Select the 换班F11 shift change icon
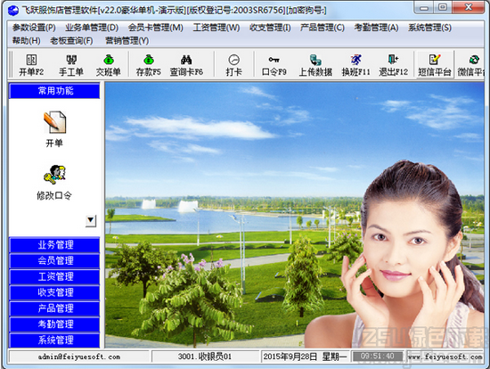The width and height of the screenshot is (490, 369). point(355,65)
